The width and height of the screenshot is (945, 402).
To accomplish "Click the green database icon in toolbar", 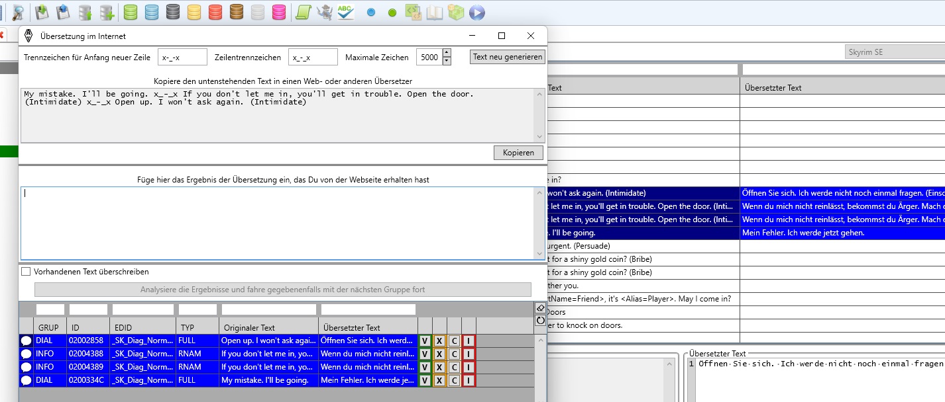I will [x=131, y=11].
